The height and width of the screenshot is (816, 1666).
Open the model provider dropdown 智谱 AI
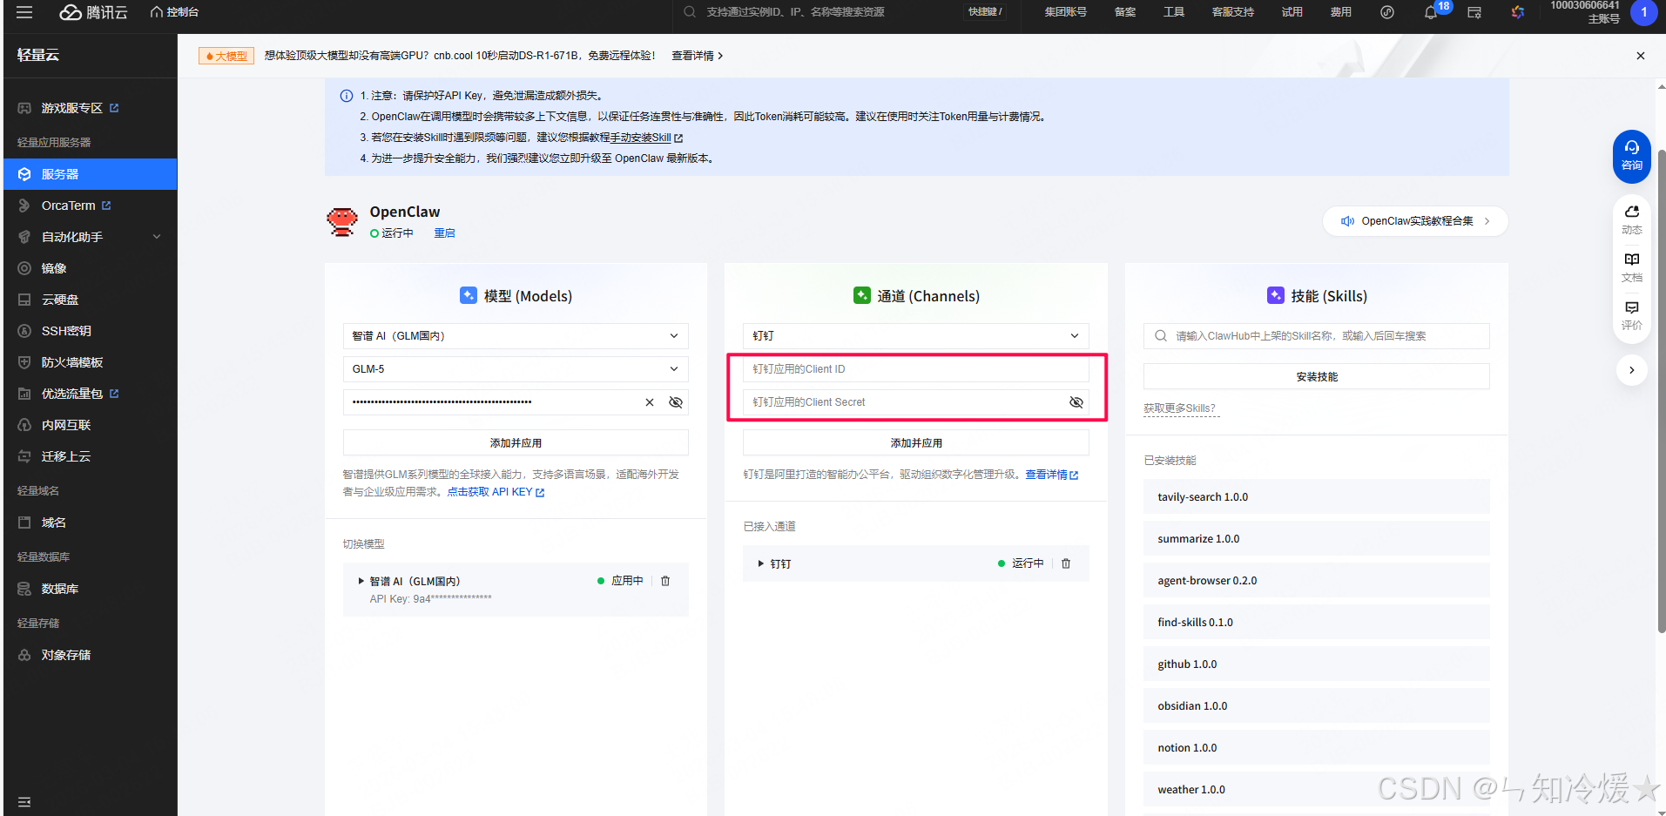[516, 336]
